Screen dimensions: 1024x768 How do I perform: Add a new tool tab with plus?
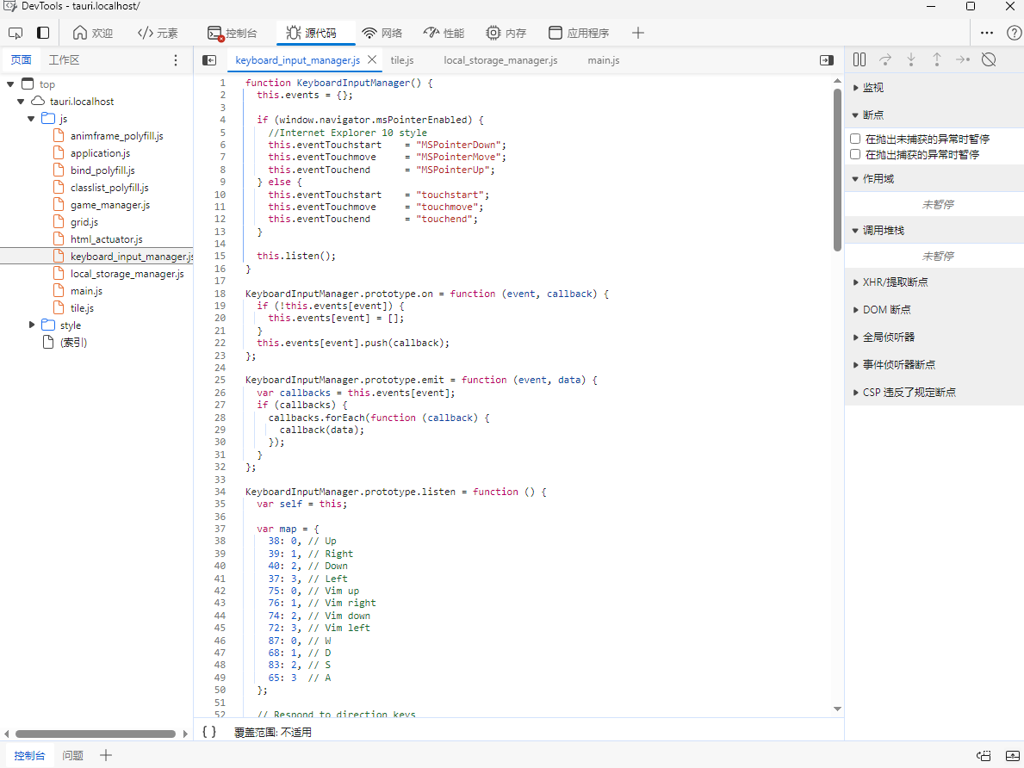637,33
